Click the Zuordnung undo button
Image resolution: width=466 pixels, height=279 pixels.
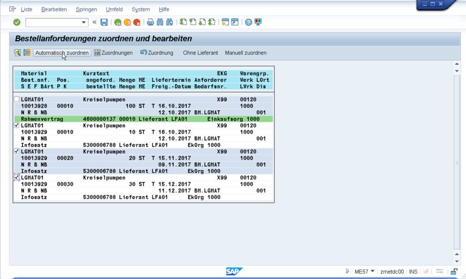click(x=157, y=53)
